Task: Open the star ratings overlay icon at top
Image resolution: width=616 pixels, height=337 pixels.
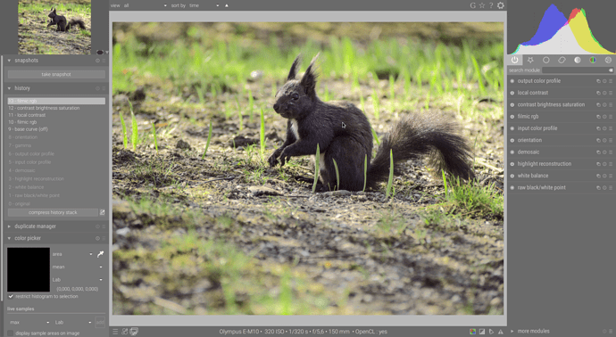Action: [482, 5]
